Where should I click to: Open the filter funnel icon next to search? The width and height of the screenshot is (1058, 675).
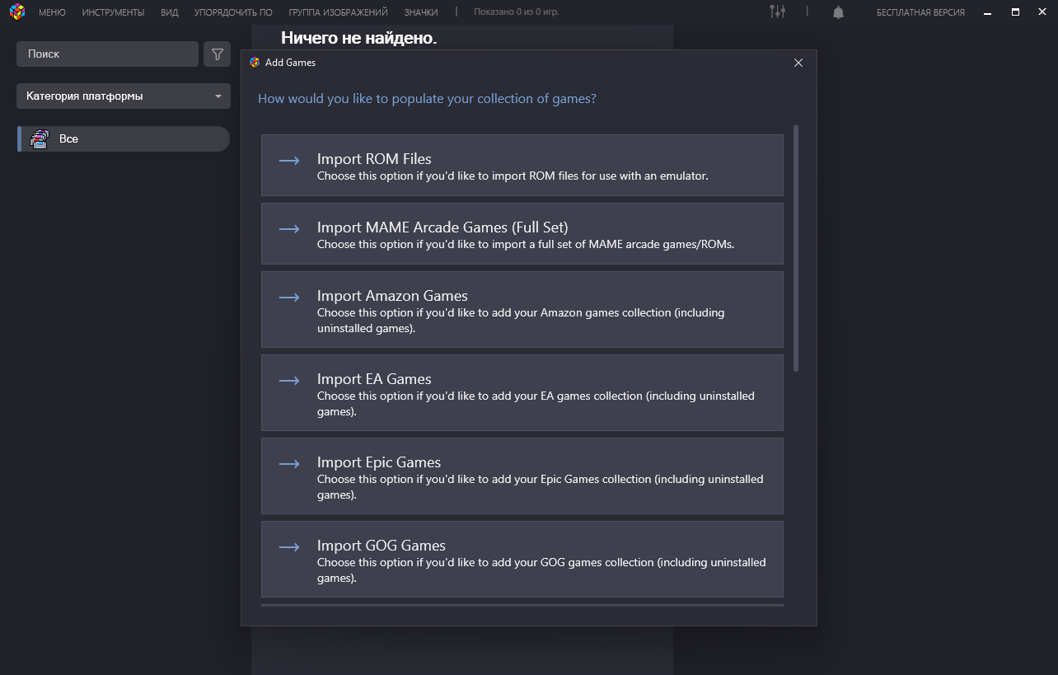click(217, 54)
